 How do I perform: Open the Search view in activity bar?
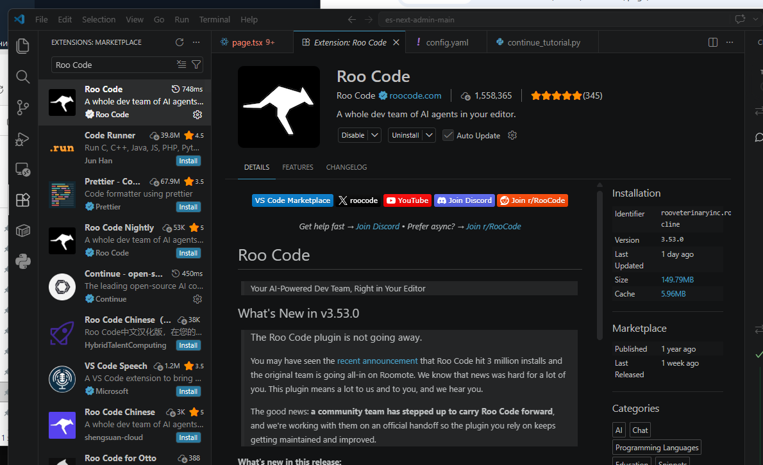(x=23, y=77)
